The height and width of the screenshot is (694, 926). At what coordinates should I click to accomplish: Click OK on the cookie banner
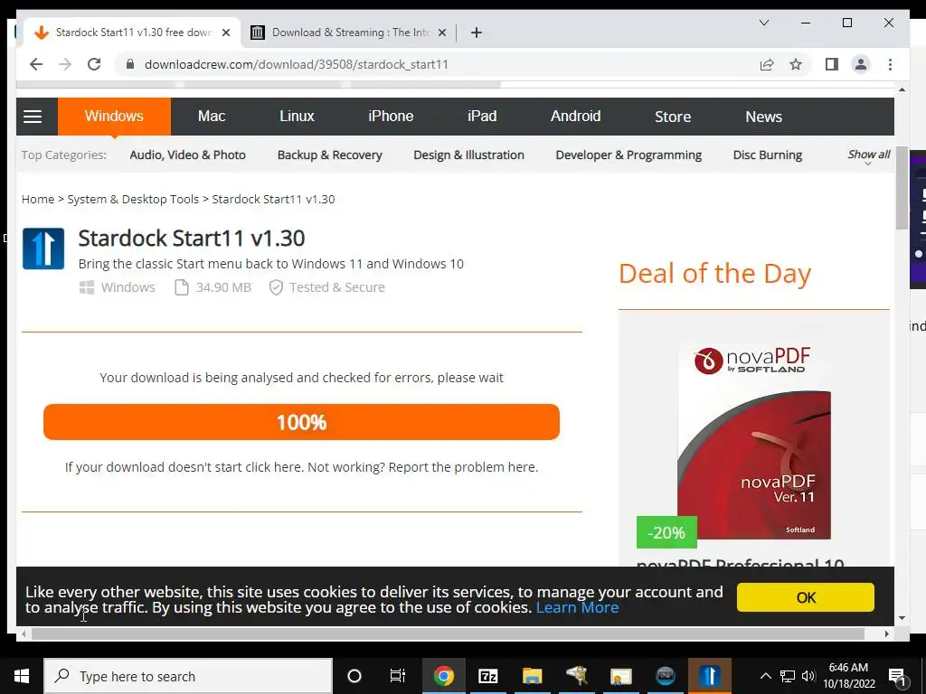click(x=806, y=597)
